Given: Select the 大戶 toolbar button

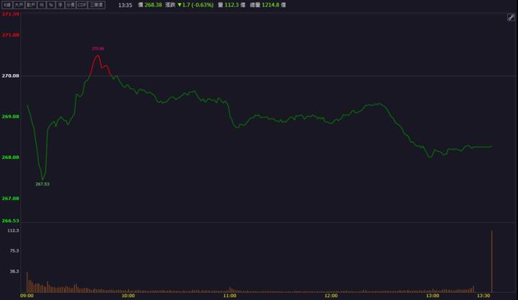Looking at the screenshot, I should tap(19, 4).
